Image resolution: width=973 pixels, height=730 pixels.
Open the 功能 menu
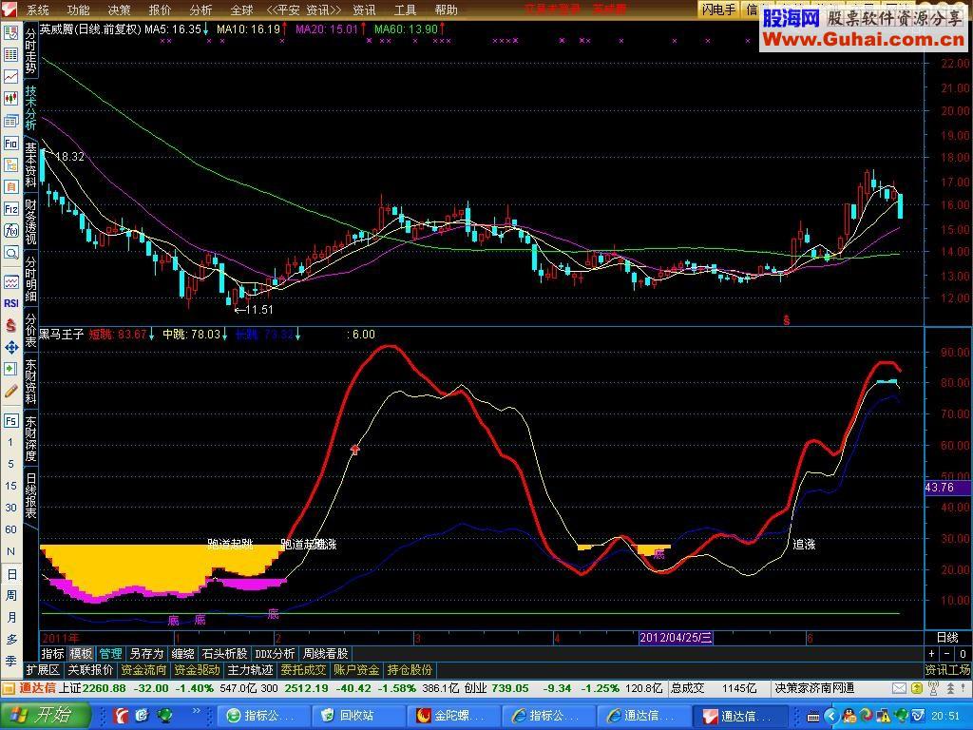[78, 10]
